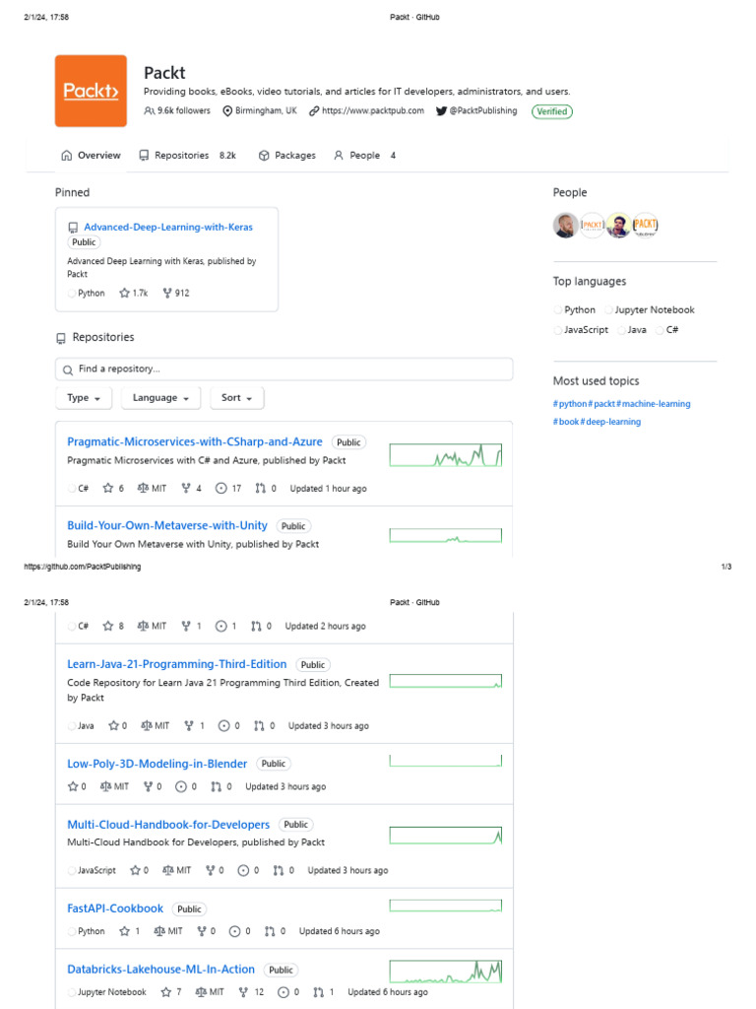Image resolution: width=756 pixels, height=1009 pixels.
Task: Click star icon on Advanced-Deep-Learning-with-Keras pinned card
Action: 124,293
